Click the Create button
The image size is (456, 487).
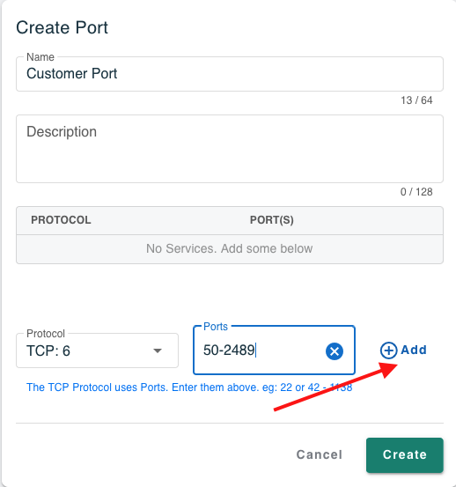(x=404, y=455)
